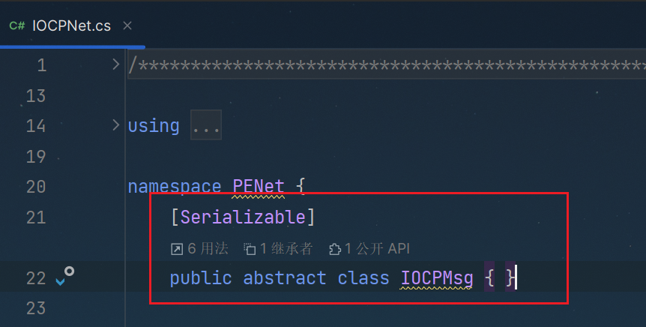Expand the folded using directives at line 14
Screen dimensions: 646x327
click(x=115, y=125)
